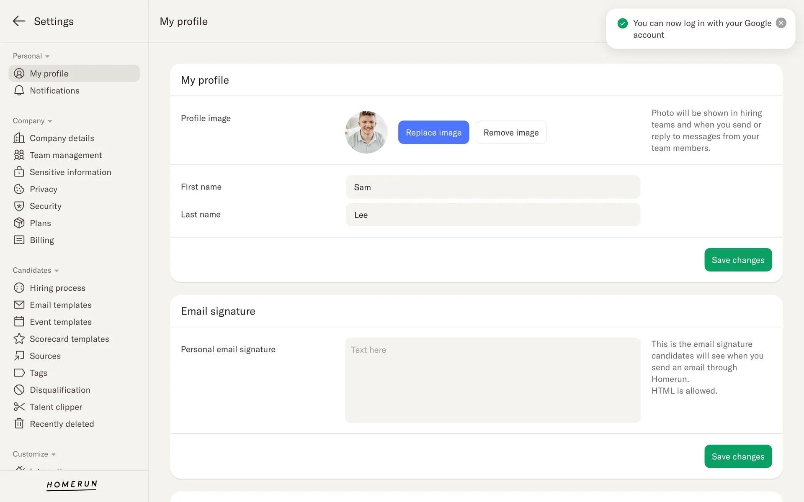Dismiss the Google account login notification

[781, 23]
